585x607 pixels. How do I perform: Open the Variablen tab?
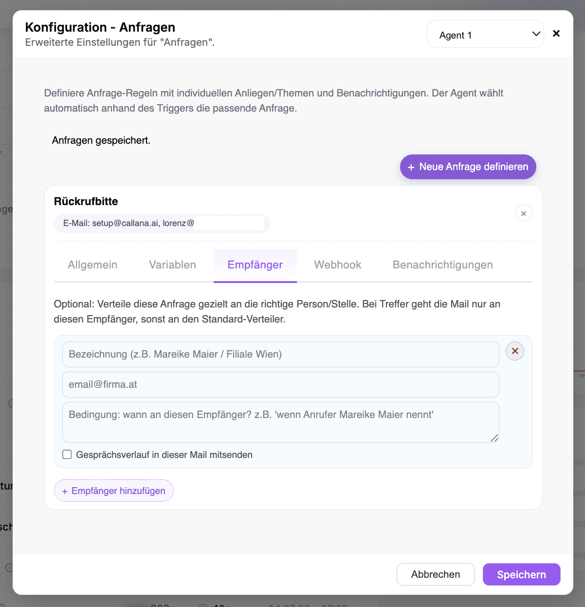[x=172, y=265]
